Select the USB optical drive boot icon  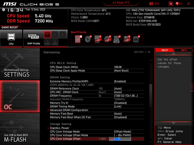107,39
